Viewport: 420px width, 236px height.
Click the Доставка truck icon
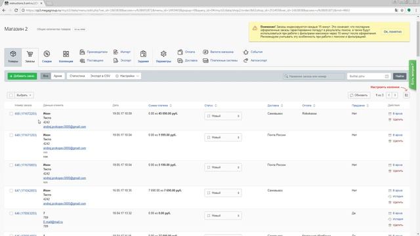click(180, 61)
